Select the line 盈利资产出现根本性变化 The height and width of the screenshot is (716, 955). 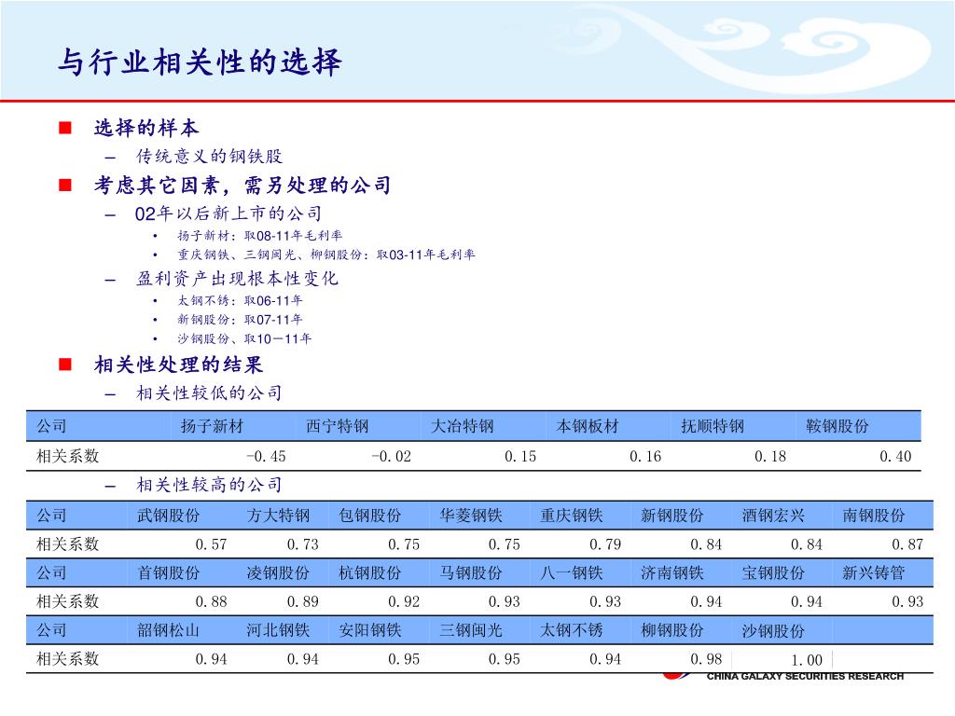[237, 279]
